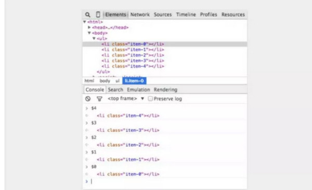312x190 pixels.
Task: Switch to the Timeline tab
Action: (186, 15)
